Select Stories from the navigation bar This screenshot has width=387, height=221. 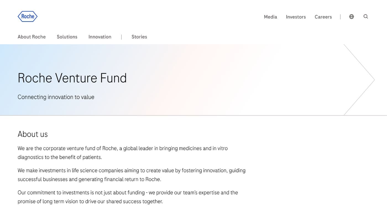pos(139,37)
